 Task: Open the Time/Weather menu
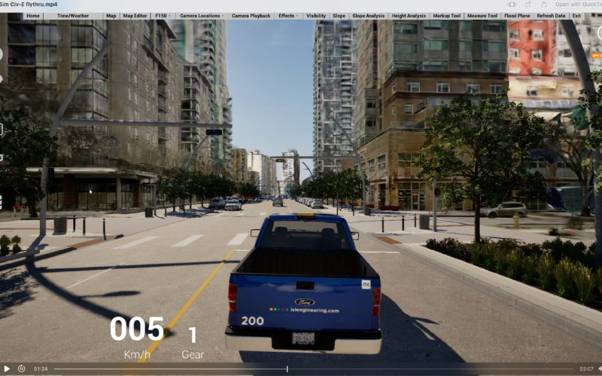click(x=73, y=16)
